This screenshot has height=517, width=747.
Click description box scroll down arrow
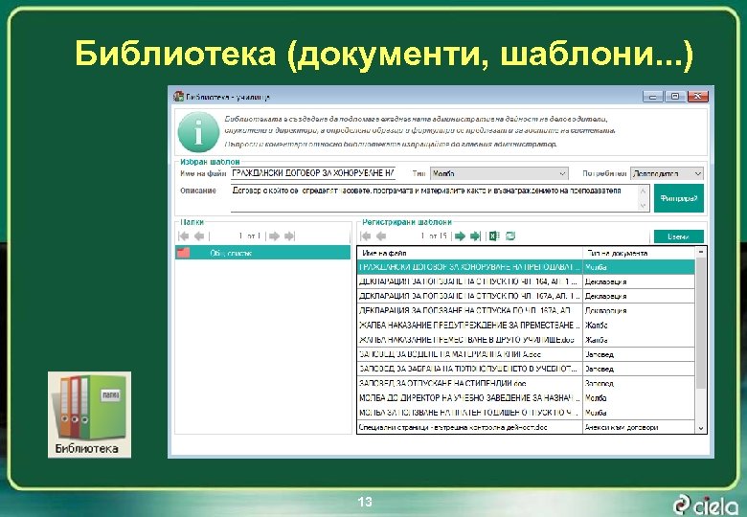(644, 206)
